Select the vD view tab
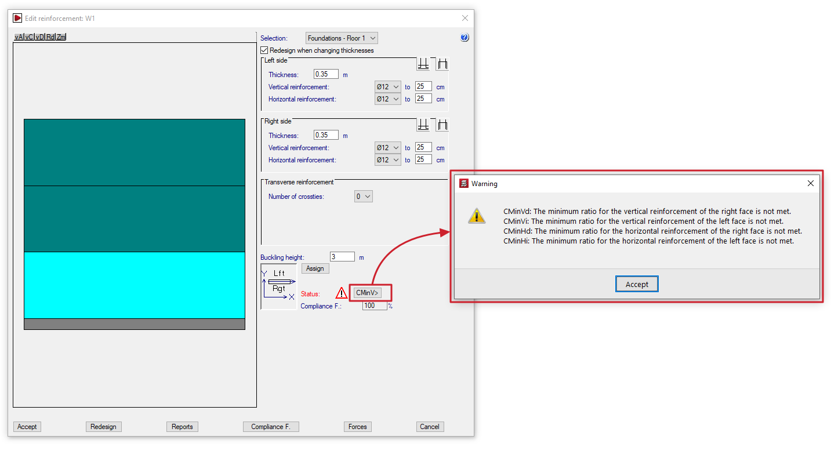Image resolution: width=831 pixels, height=454 pixels. [x=39, y=37]
